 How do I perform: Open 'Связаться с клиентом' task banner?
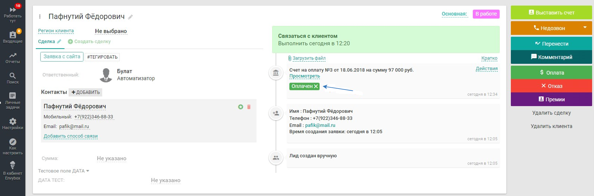tap(386, 39)
